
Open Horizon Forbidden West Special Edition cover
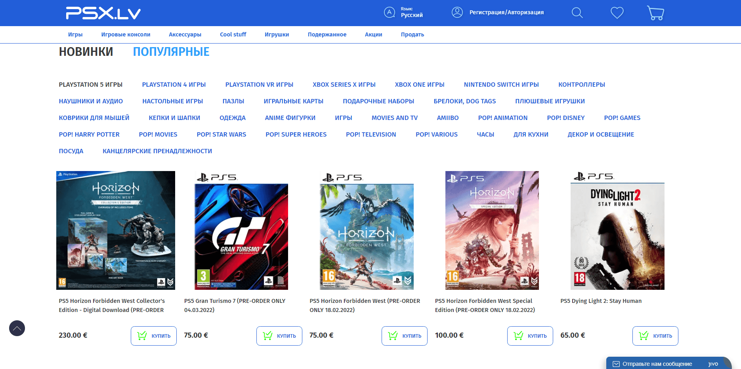[492, 230]
